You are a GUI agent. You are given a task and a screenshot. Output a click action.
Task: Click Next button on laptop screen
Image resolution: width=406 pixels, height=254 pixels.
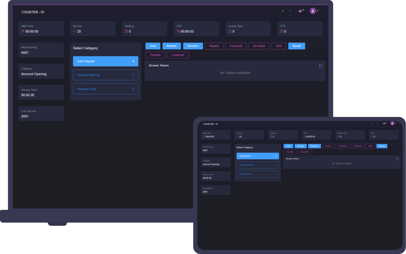click(x=153, y=46)
